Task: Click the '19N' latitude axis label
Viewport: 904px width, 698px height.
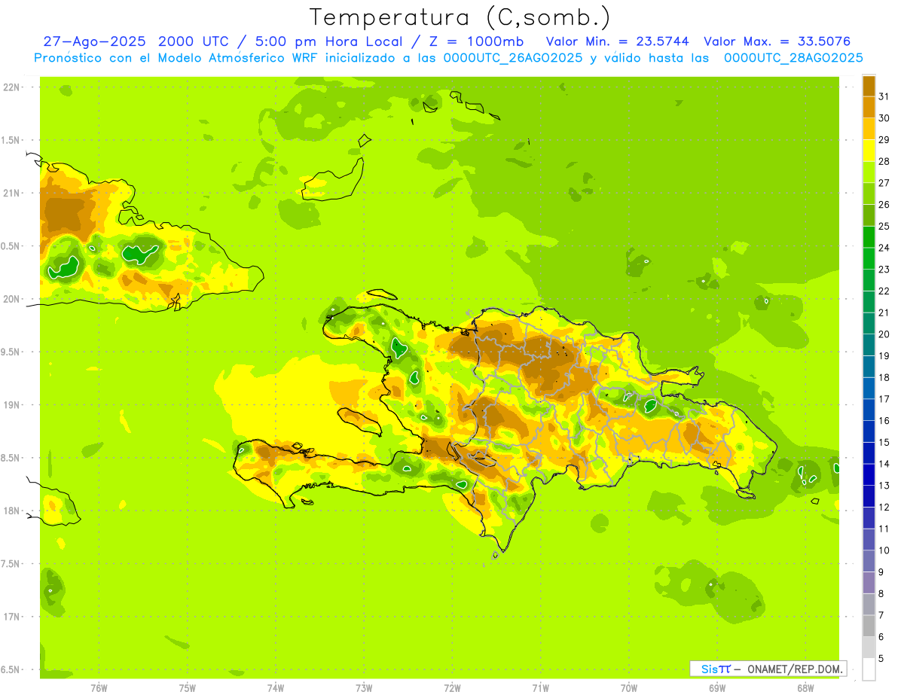Action: (12, 405)
